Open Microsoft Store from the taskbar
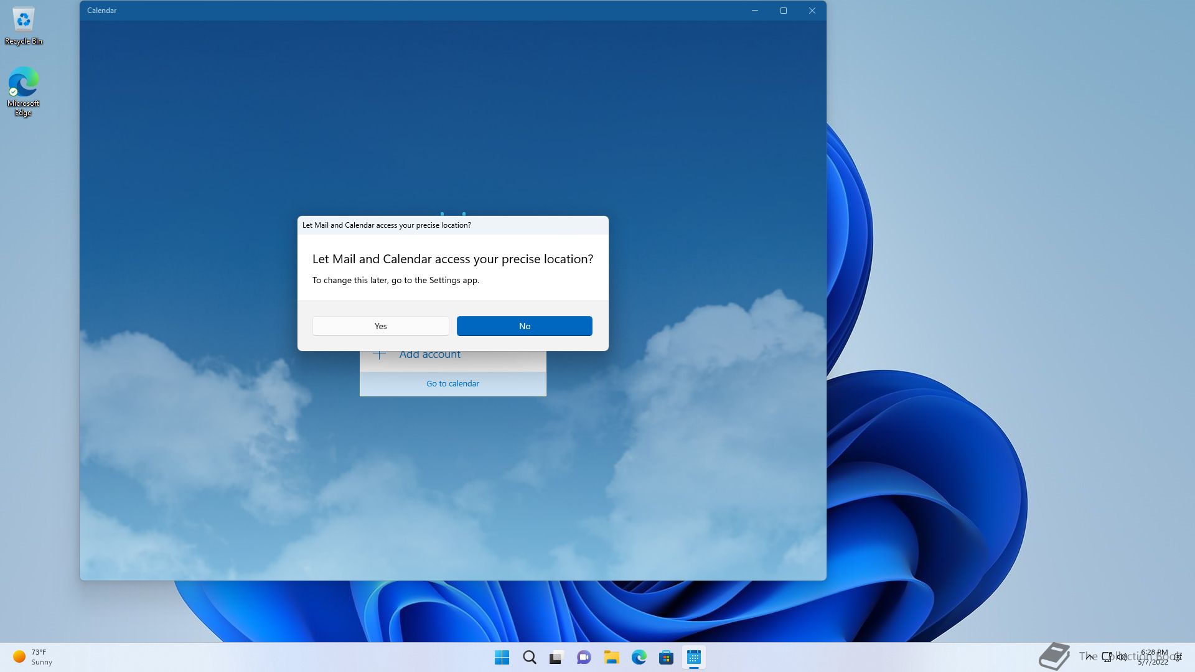 click(666, 657)
